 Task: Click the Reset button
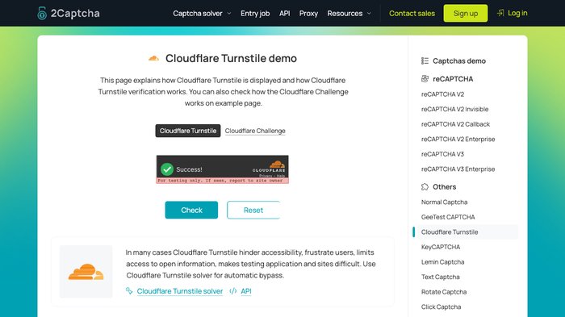coord(253,210)
